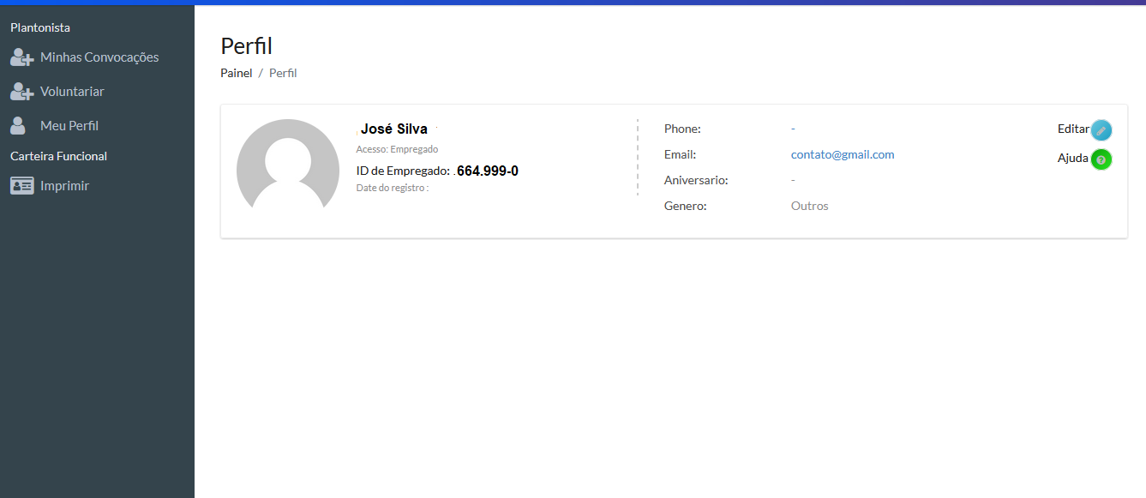Click the gray profile avatar picture
Image resolution: width=1146 pixels, height=498 pixels.
tap(287, 166)
